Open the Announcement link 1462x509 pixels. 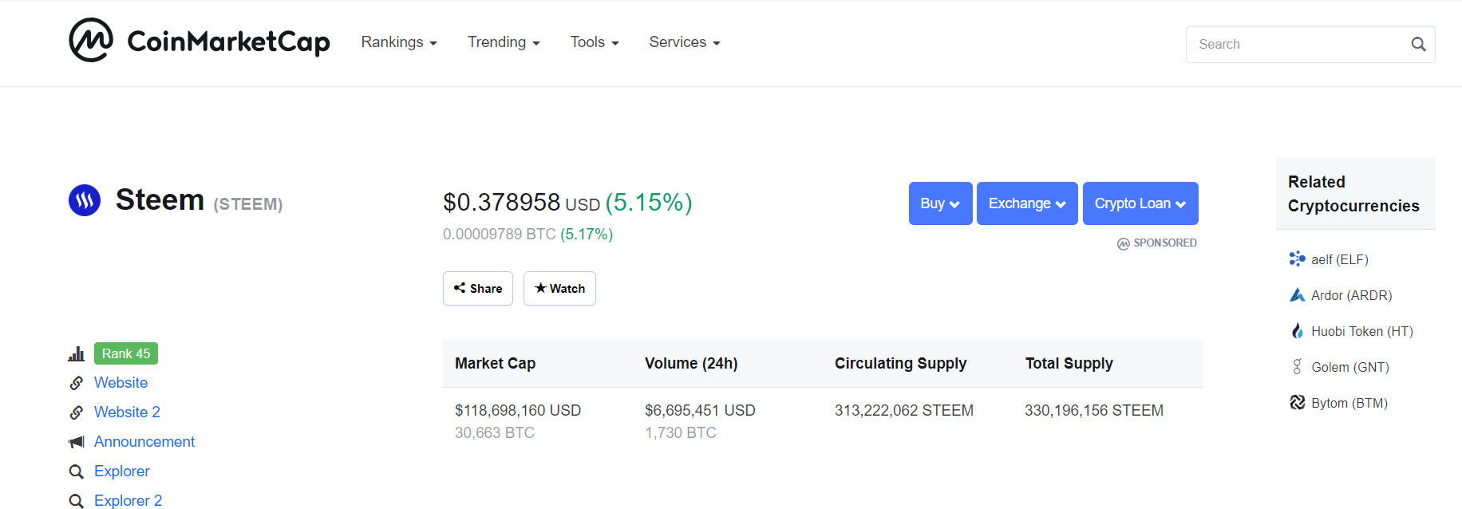(144, 442)
